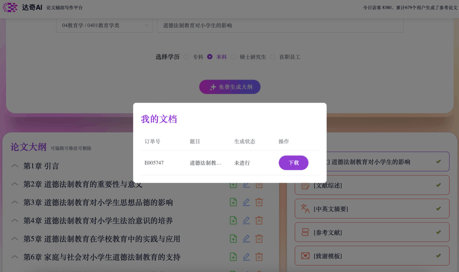
Task: Delete Chapter 3 with trash icon
Action: pyautogui.click(x=259, y=202)
